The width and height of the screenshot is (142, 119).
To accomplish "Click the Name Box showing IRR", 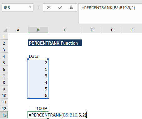I will click(x=18, y=7).
